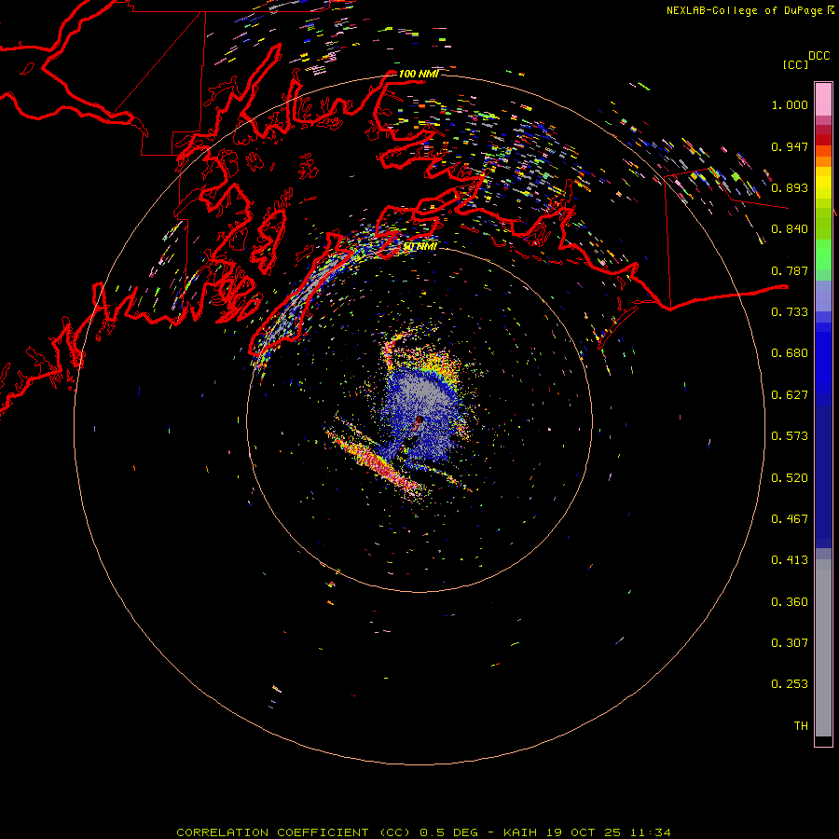Click the 50 NMI range ring label
The image size is (839, 839).
420,246
